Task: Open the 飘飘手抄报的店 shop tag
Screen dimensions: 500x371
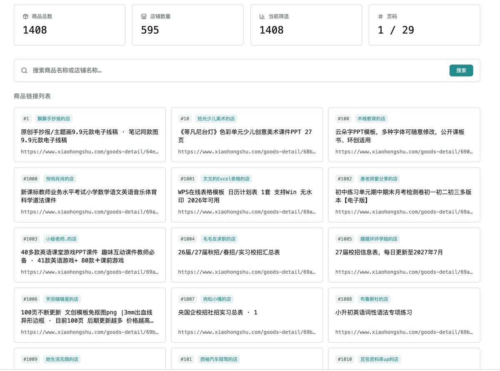Action: (x=55, y=119)
